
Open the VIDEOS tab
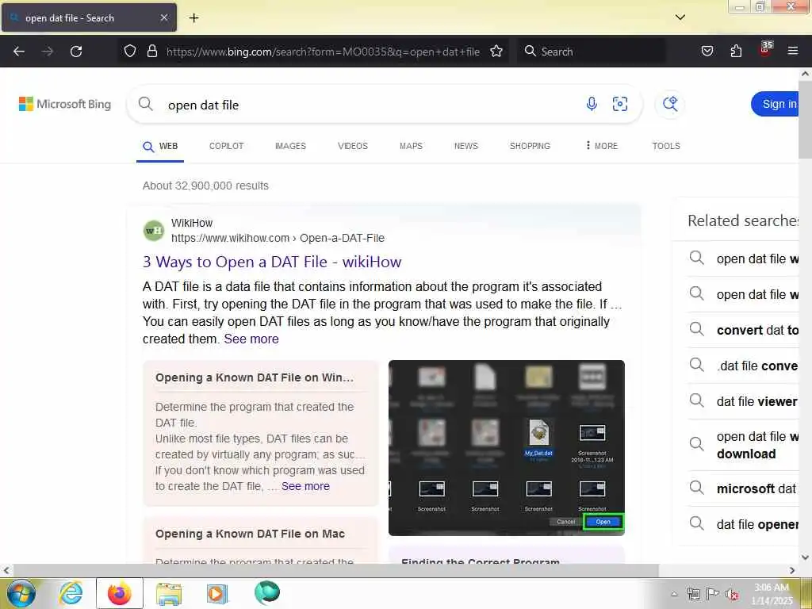353,147
